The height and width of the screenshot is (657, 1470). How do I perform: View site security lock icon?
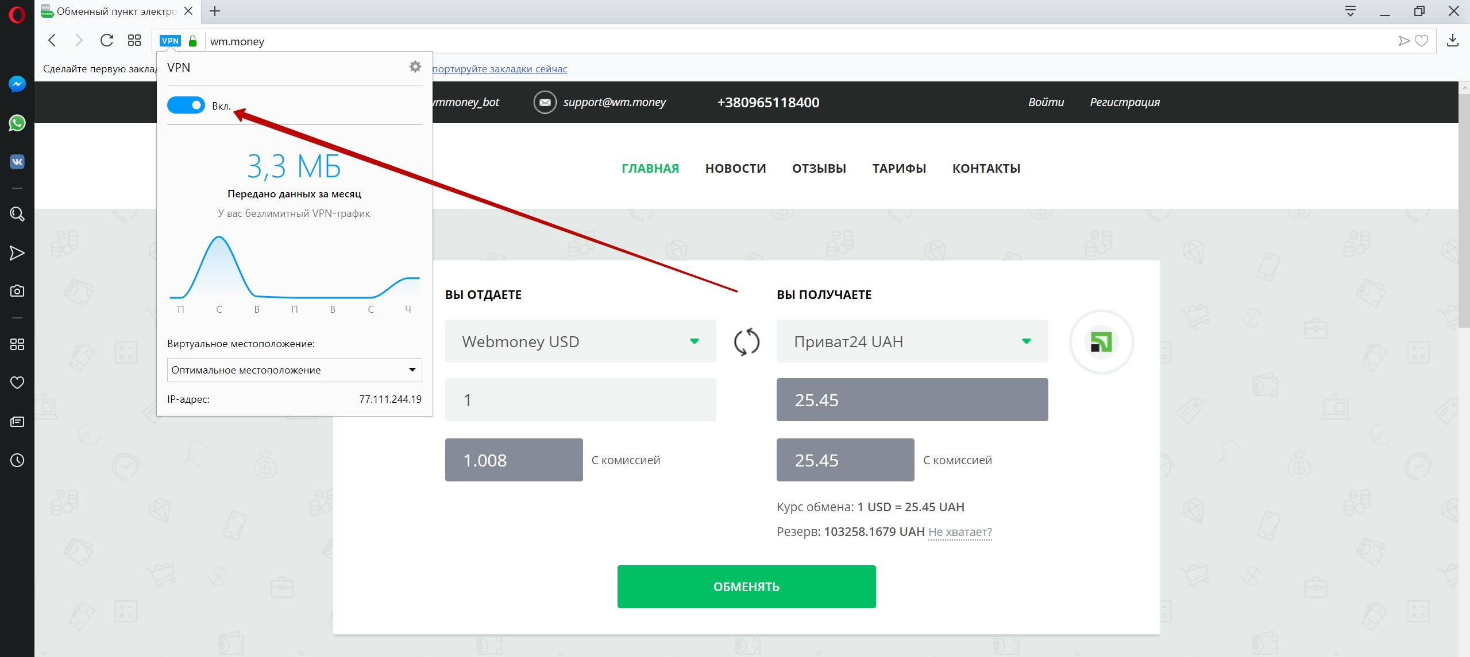pos(193,41)
